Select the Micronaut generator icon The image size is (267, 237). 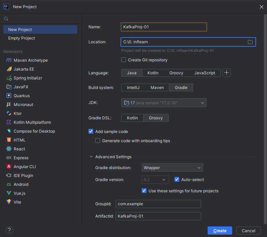pyautogui.click(x=9, y=105)
